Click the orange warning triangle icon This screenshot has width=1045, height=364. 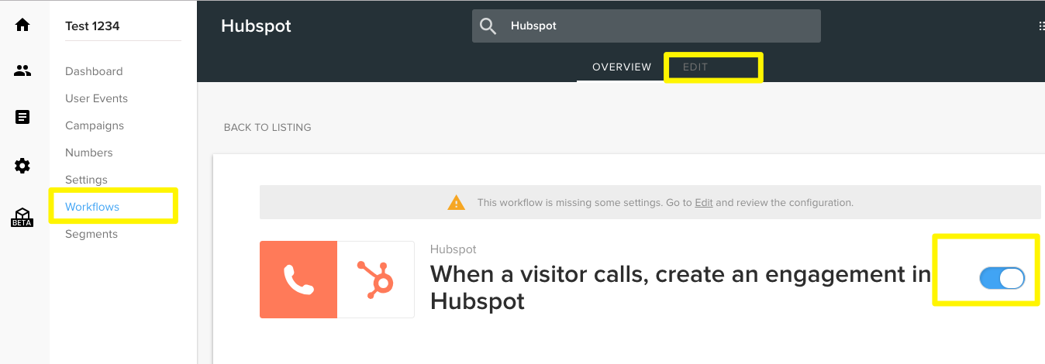pos(457,203)
